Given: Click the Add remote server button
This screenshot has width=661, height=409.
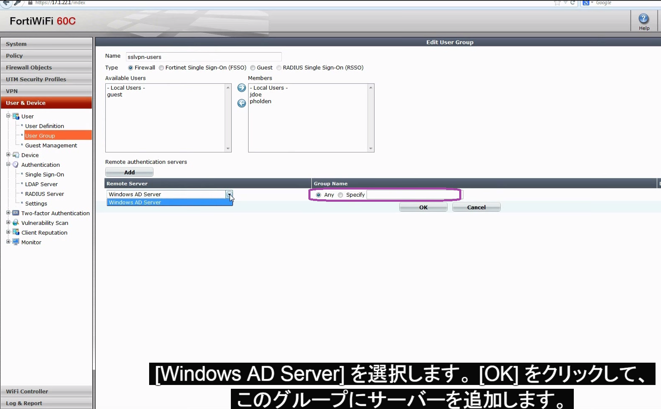Looking at the screenshot, I should (x=129, y=172).
